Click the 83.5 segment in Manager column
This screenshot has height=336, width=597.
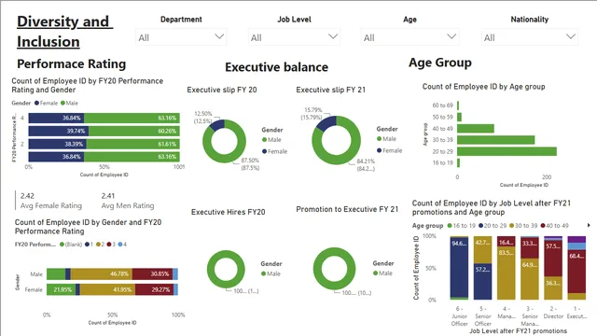(507, 273)
